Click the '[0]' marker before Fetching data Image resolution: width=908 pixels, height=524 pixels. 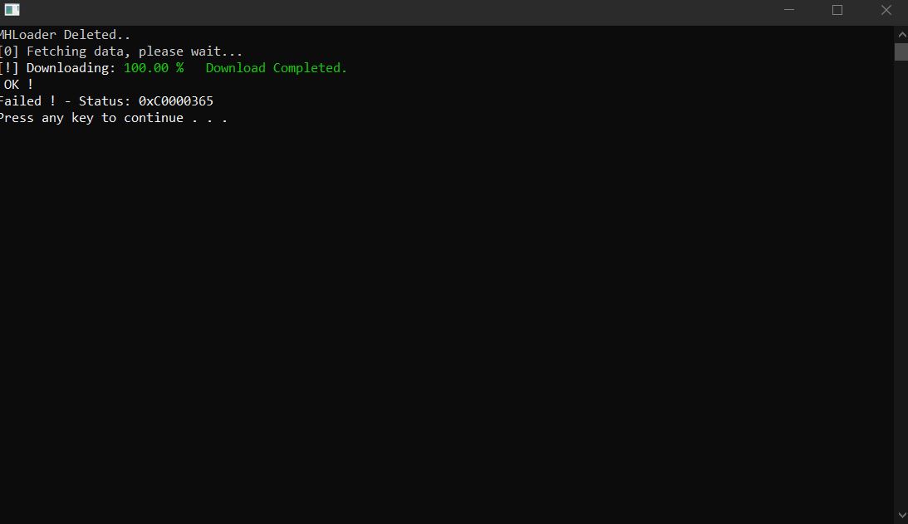(x=9, y=51)
